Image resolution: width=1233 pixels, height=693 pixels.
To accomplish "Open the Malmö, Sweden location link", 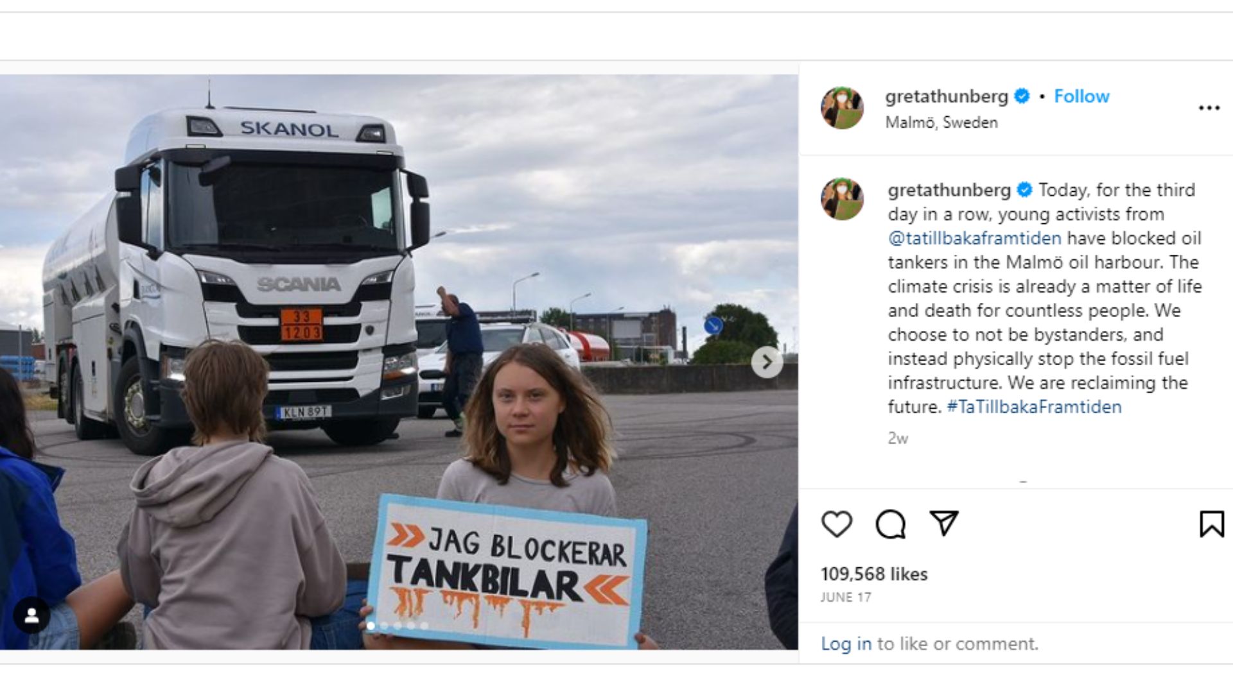I will (941, 123).
